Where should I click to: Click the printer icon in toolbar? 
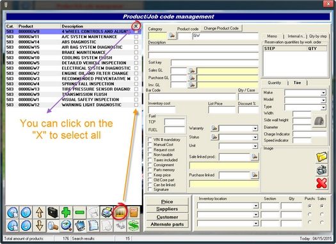(x=106, y=212)
